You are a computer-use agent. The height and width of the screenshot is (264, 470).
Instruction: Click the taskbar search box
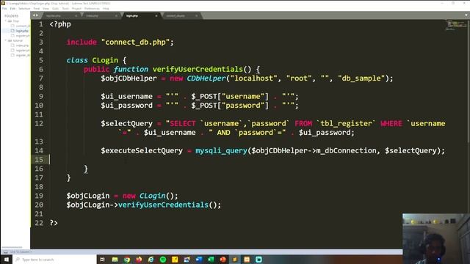[54, 259]
